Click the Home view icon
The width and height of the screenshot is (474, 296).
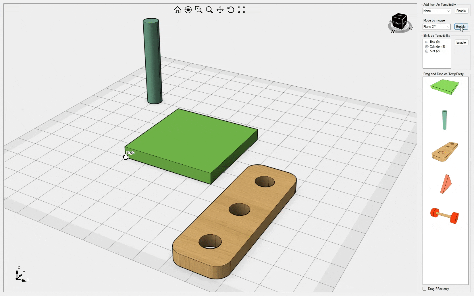(x=177, y=10)
